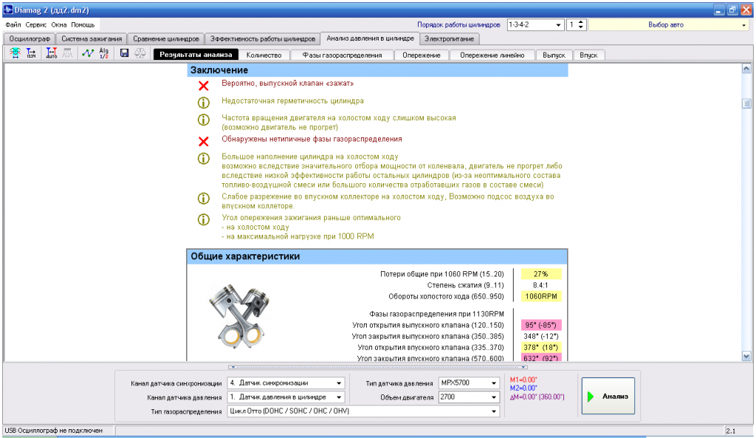The width and height of the screenshot is (756, 438).
Task: Click the ΔM=0.00° (360.00°) readout
Action: [x=537, y=397]
